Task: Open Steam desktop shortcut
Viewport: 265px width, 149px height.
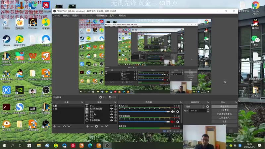Action: [x=6, y=40]
